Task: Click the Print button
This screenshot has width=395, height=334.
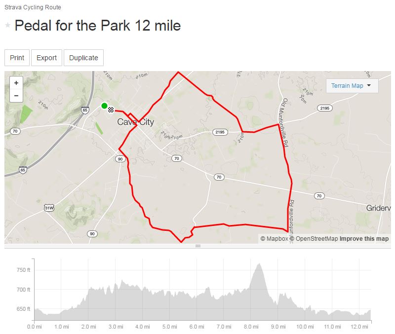Action: point(17,58)
